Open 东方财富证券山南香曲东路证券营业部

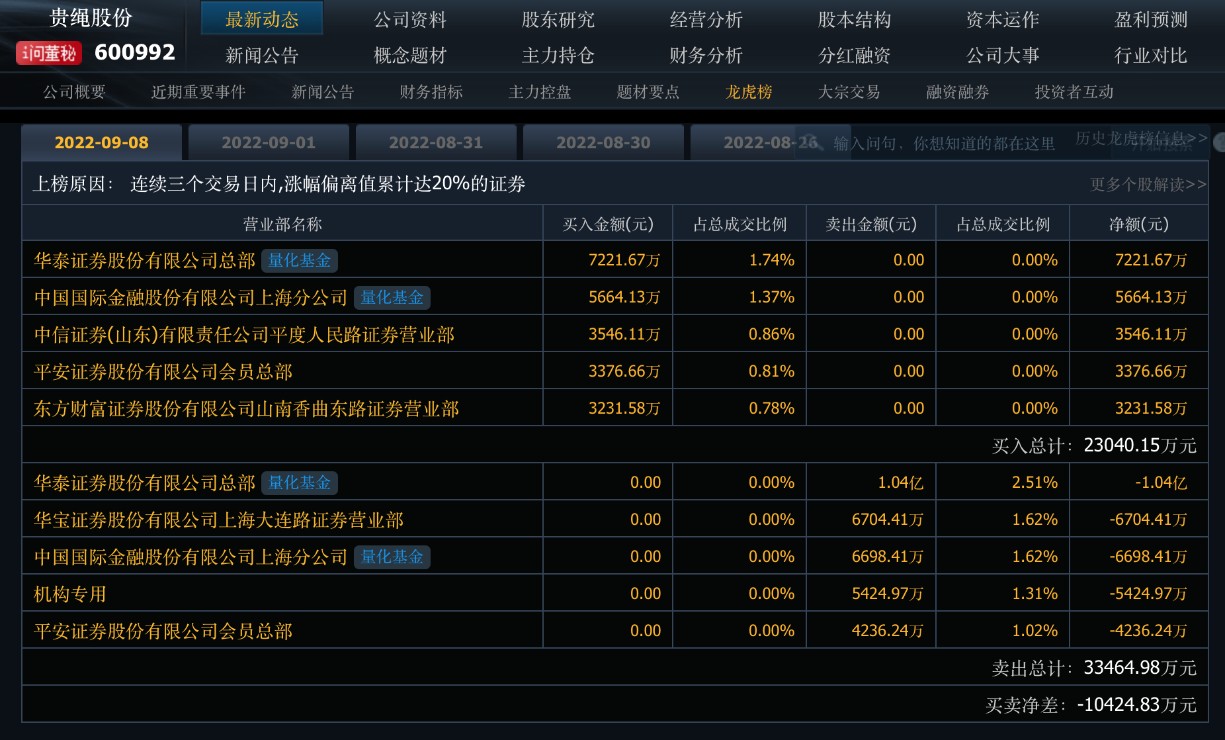coord(246,408)
